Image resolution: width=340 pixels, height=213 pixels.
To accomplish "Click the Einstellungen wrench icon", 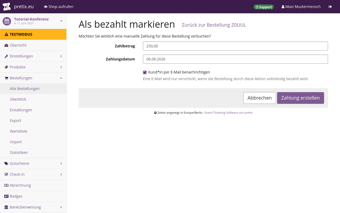I will click(x=6, y=56).
